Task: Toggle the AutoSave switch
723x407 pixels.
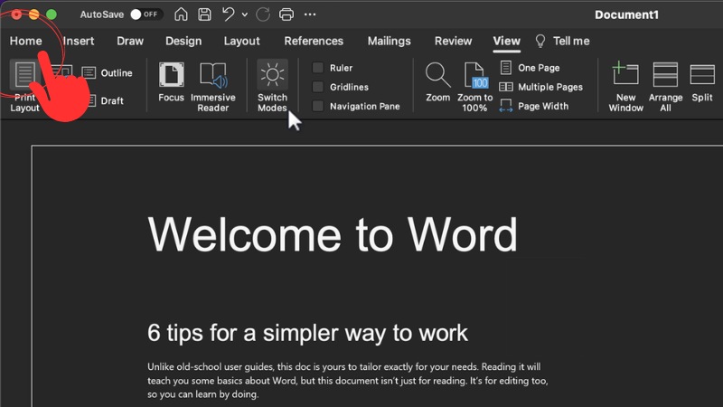Action: coord(145,14)
